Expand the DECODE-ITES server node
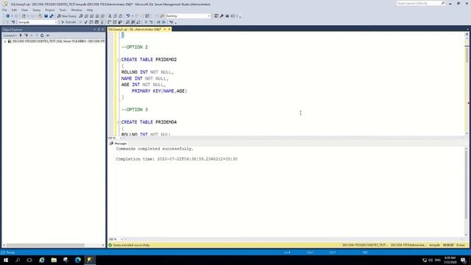This screenshot has width=471, height=265. point(5,41)
